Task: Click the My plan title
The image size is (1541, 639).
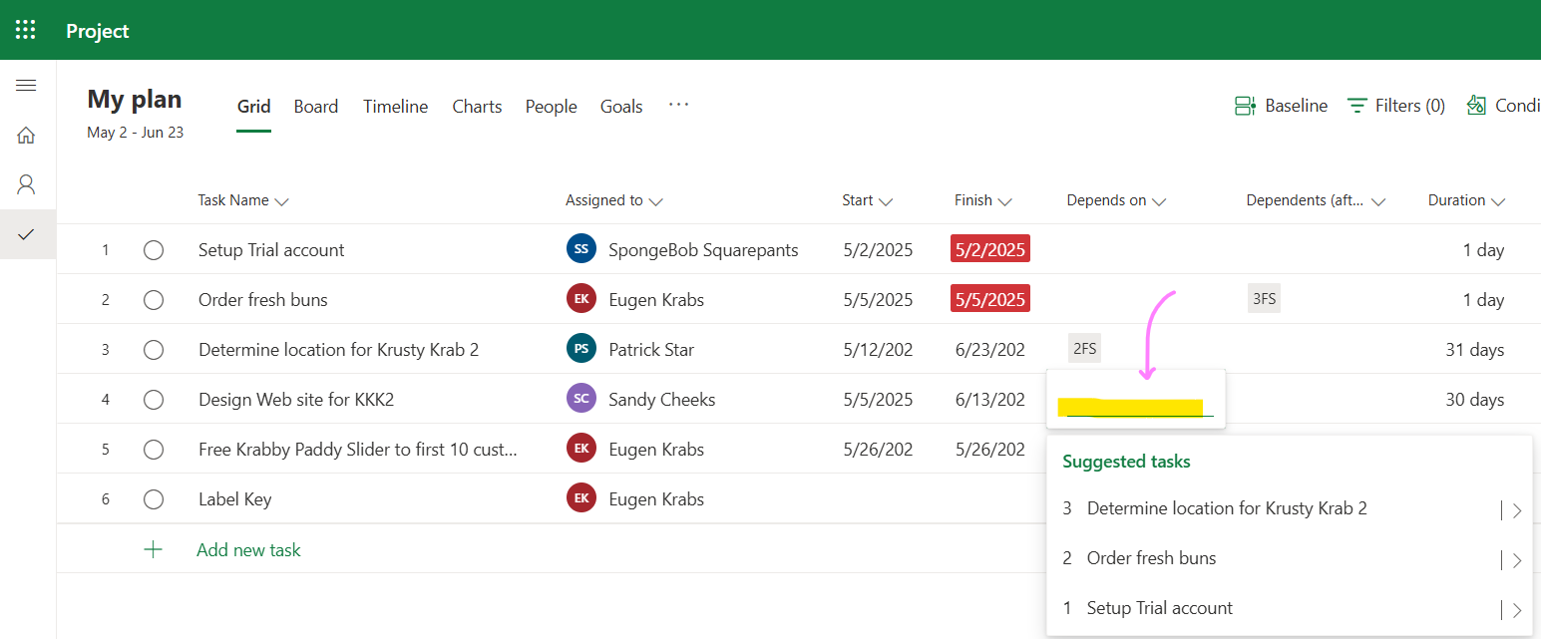Action: (x=135, y=100)
